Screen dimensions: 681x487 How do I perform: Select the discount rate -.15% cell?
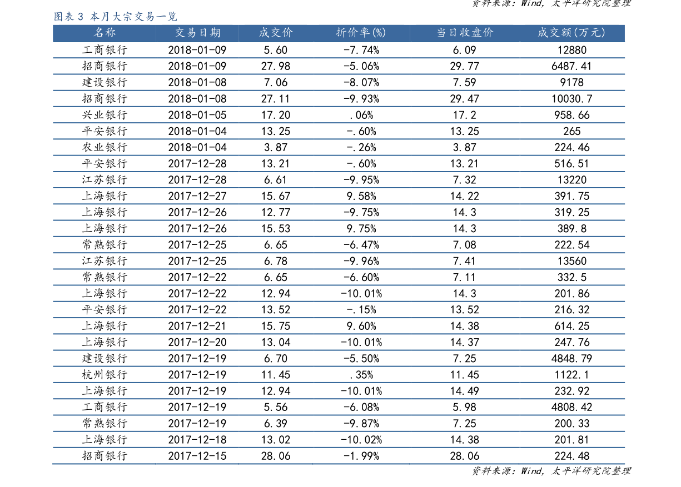(361, 309)
